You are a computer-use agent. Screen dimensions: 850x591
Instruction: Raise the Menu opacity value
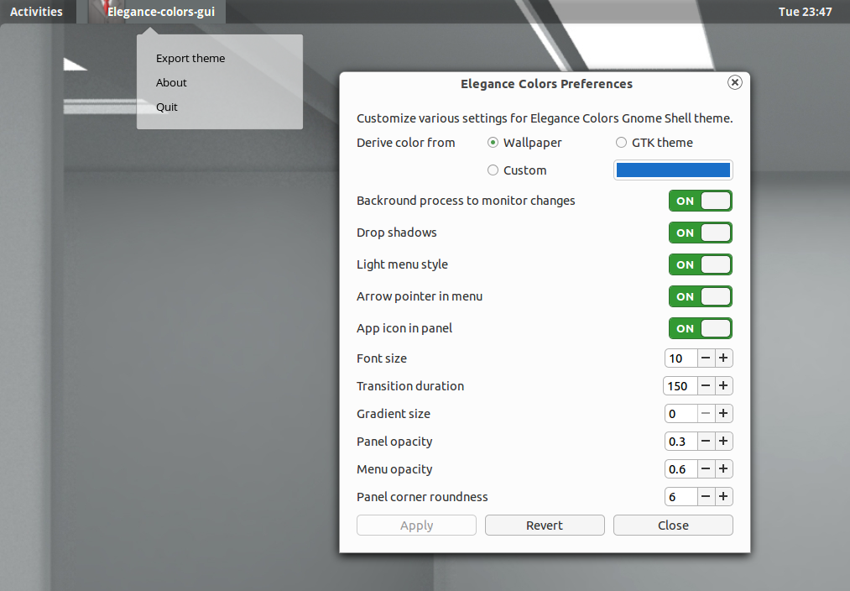click(722, 468)
